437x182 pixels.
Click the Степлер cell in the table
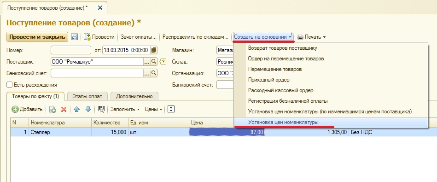tap(60, 132)
